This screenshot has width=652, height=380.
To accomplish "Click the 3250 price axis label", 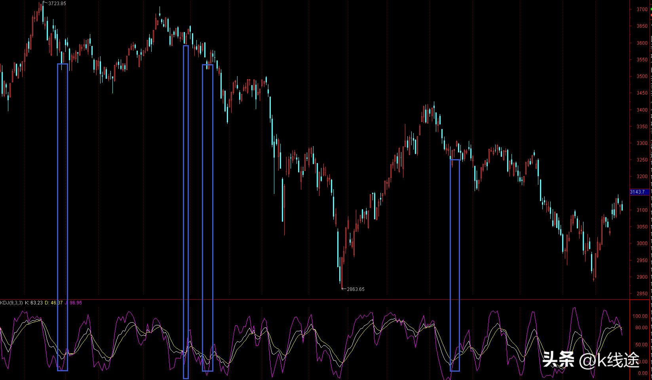I will [x=642, y=160].
